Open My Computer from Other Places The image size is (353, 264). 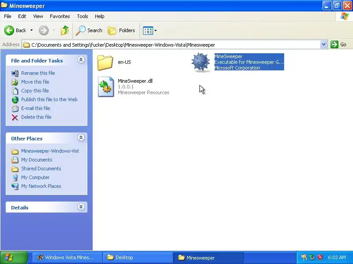pyautogui.click(x=35, y=177)
